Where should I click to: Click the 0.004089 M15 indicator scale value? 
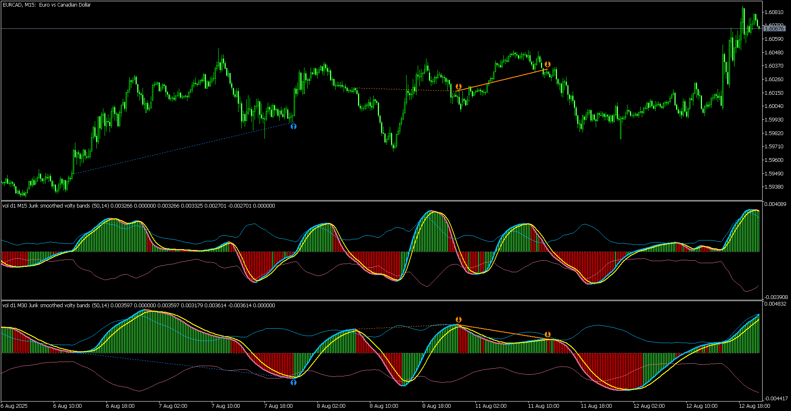tap(775, 204)
